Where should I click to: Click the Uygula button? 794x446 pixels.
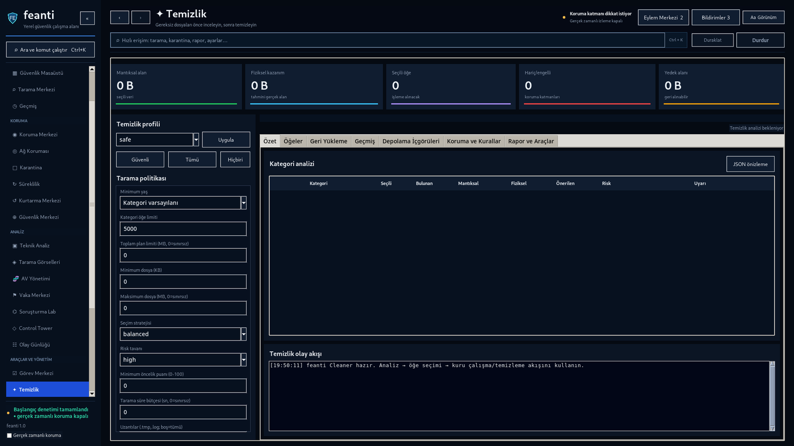click(x=226, y=140)
